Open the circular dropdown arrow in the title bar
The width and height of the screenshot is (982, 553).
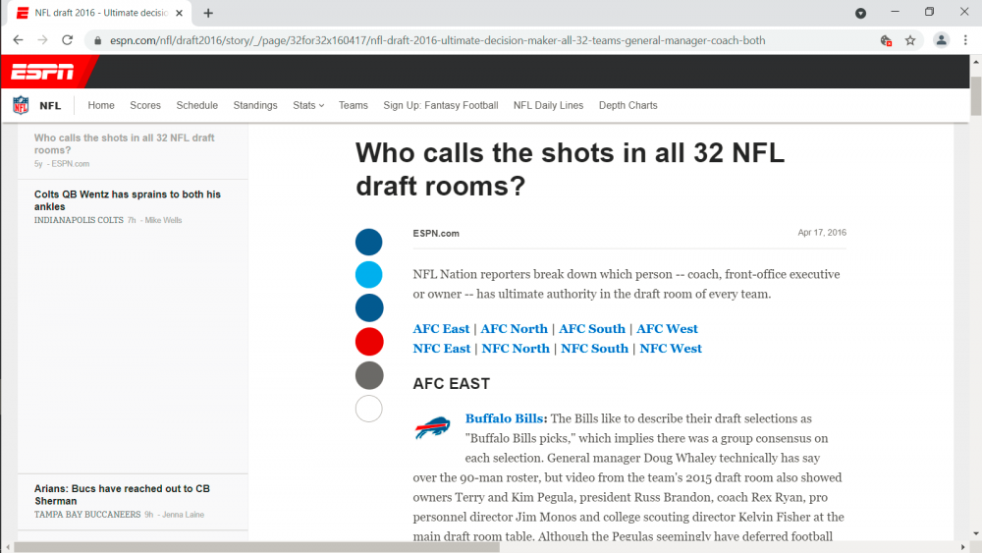click(x=860, y=13)
